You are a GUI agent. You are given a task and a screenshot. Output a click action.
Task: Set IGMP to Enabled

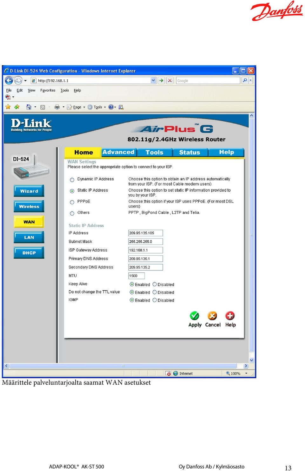(x=132, y=300)
